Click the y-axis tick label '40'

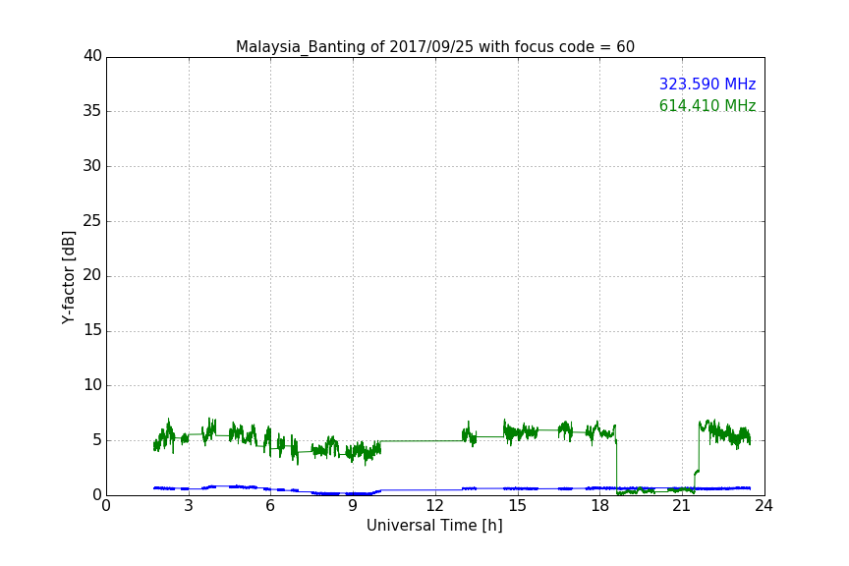(92, 56)
